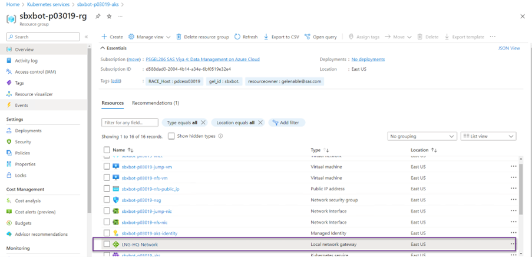Sort resources by Name column
Screen dimensions: 532x257
(123, 150)
